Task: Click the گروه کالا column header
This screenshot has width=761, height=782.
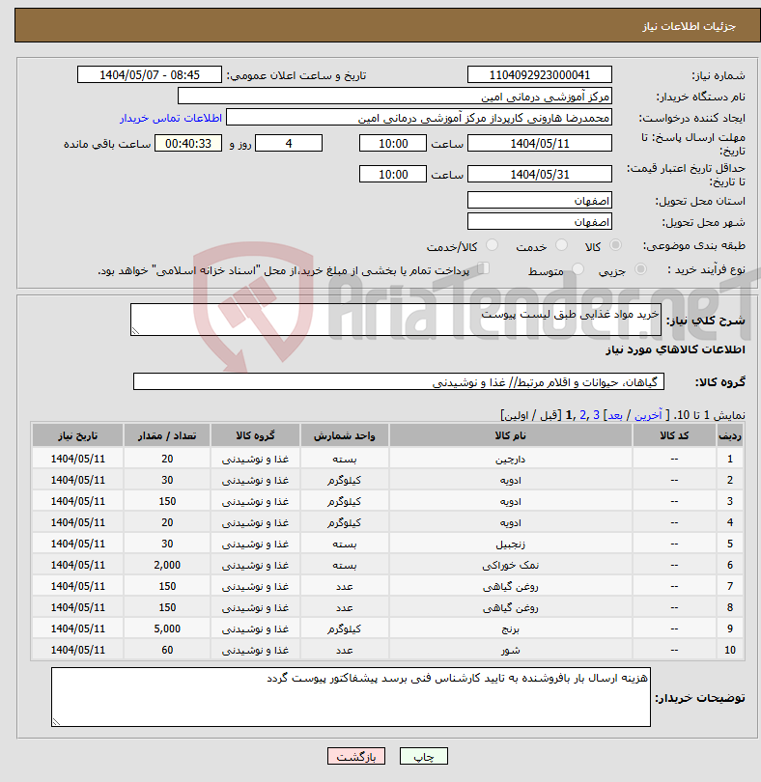Action: point(255,435)
